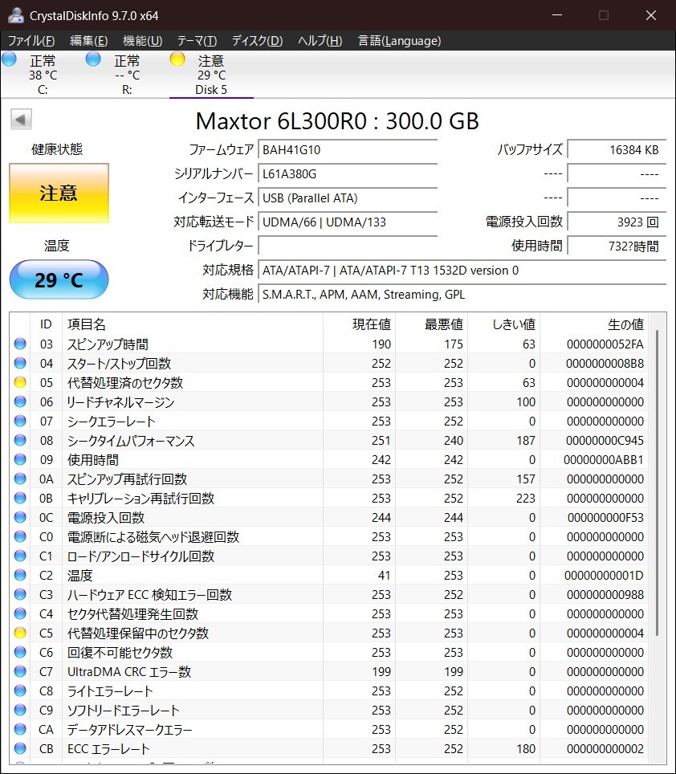Open the 機能(U) menu
Image resolution: width=676 pixels, height=774 pixels.
[x=142, y=40]
